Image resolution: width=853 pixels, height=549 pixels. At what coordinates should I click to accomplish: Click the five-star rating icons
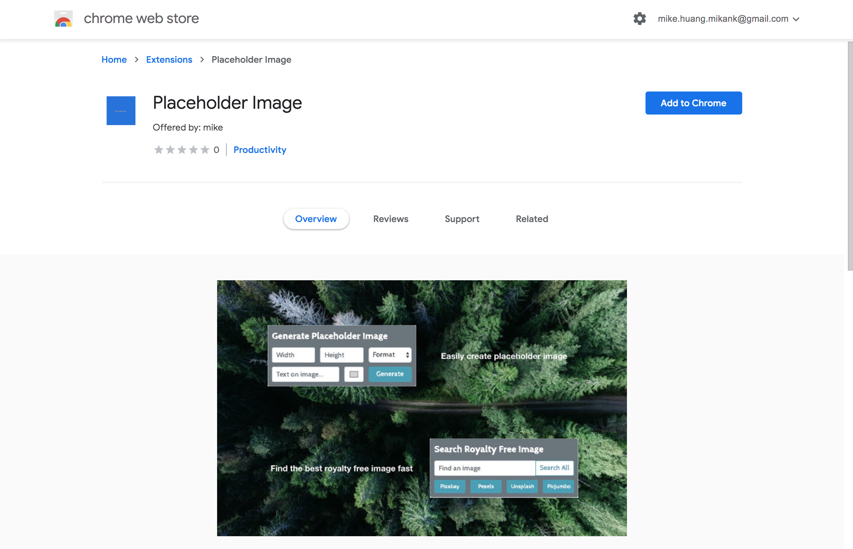pos(182,150)
